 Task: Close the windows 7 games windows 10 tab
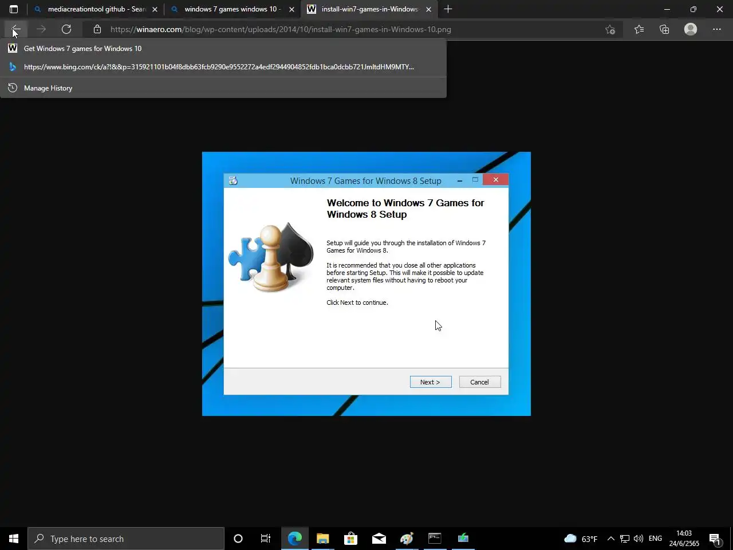pyautogui.click(x=291, y=9)
